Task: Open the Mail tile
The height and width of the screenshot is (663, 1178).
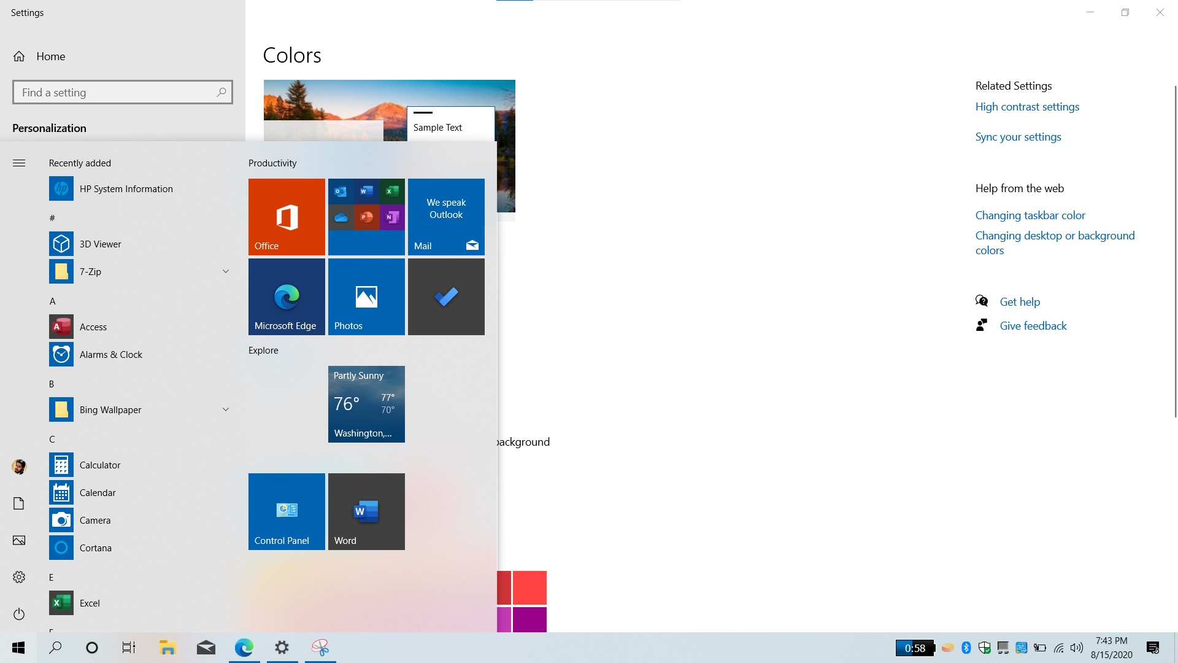Action: [x=446, y=217]
